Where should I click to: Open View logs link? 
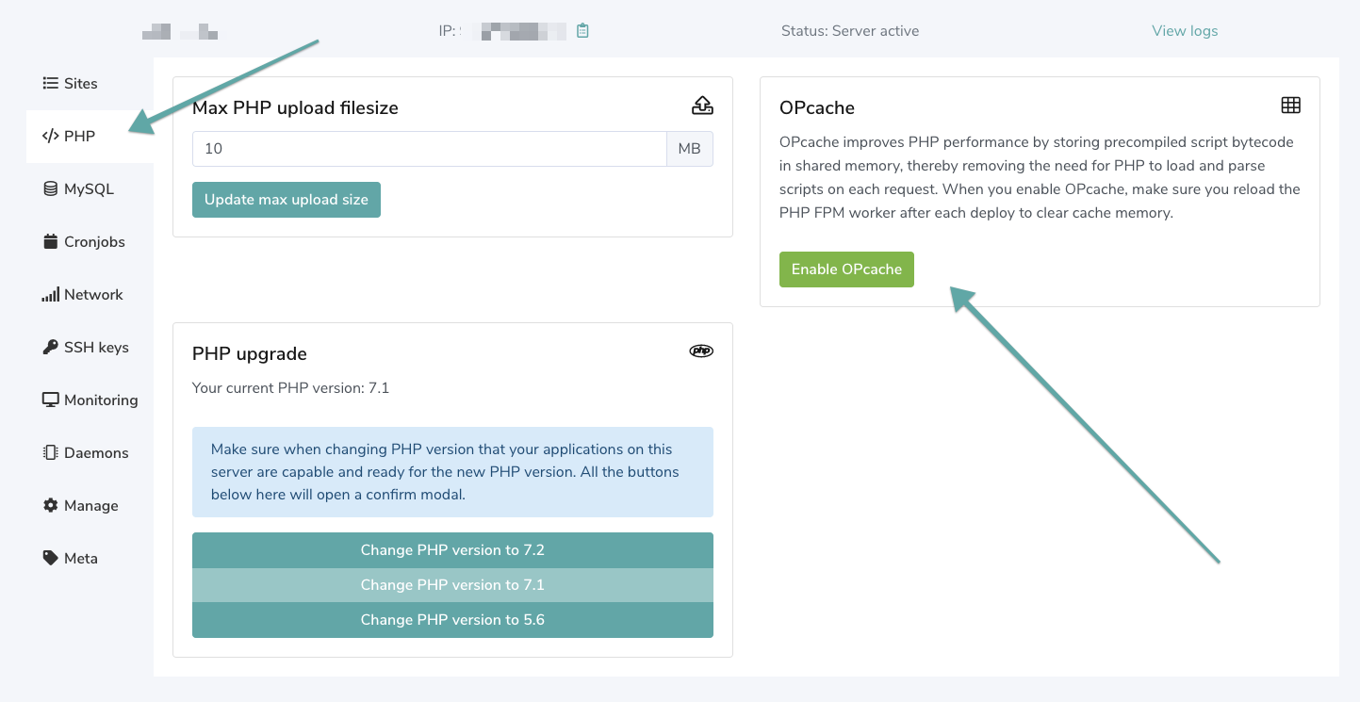click(x=1185, y=31)
